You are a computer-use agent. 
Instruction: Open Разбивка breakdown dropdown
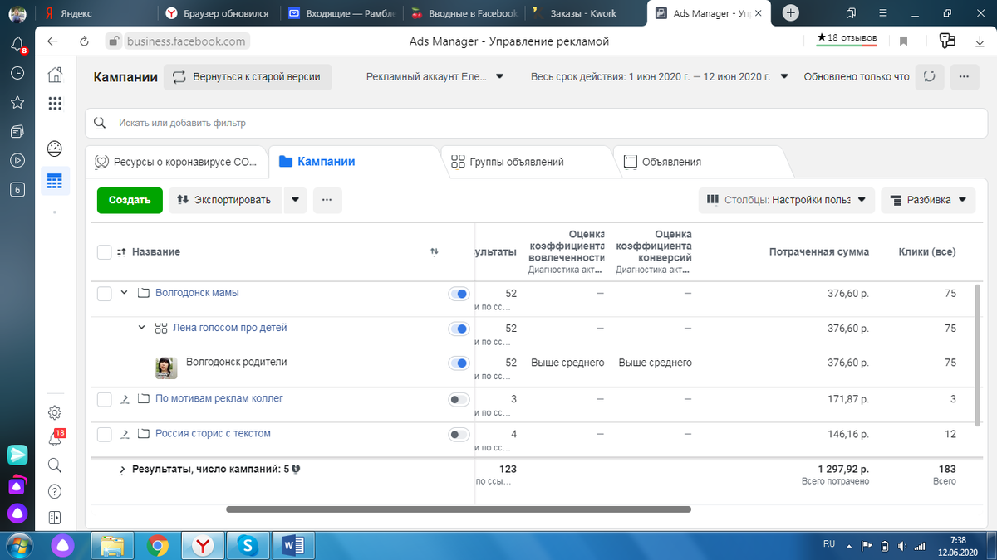[928, 200]
